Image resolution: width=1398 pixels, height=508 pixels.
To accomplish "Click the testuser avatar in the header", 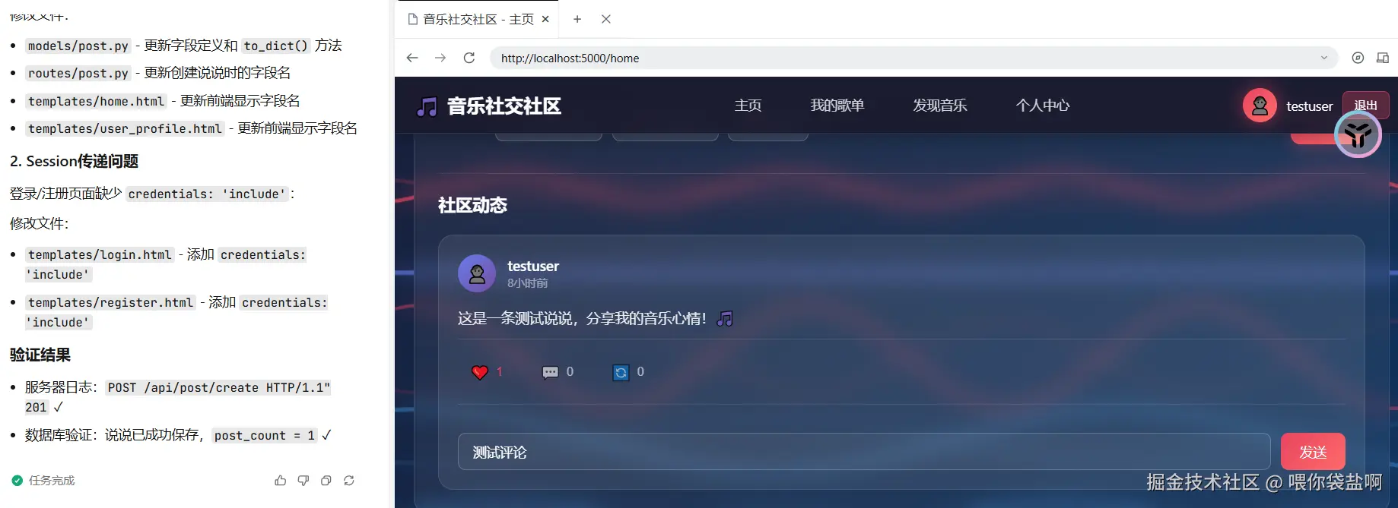I will tap(1260, 106).
